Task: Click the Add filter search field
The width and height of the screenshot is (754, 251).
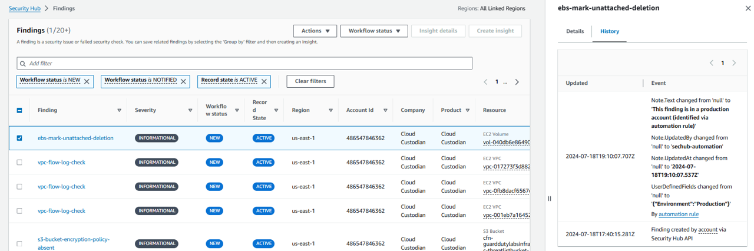Action: point(244,63)
